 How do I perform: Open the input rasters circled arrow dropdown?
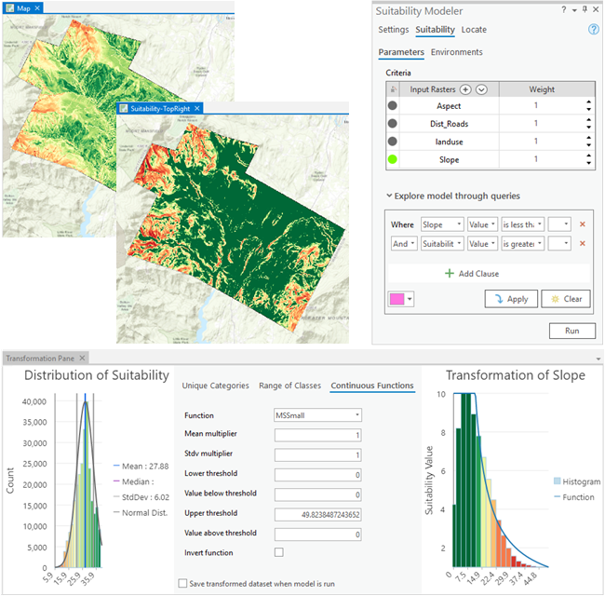(x=481, y=89)
